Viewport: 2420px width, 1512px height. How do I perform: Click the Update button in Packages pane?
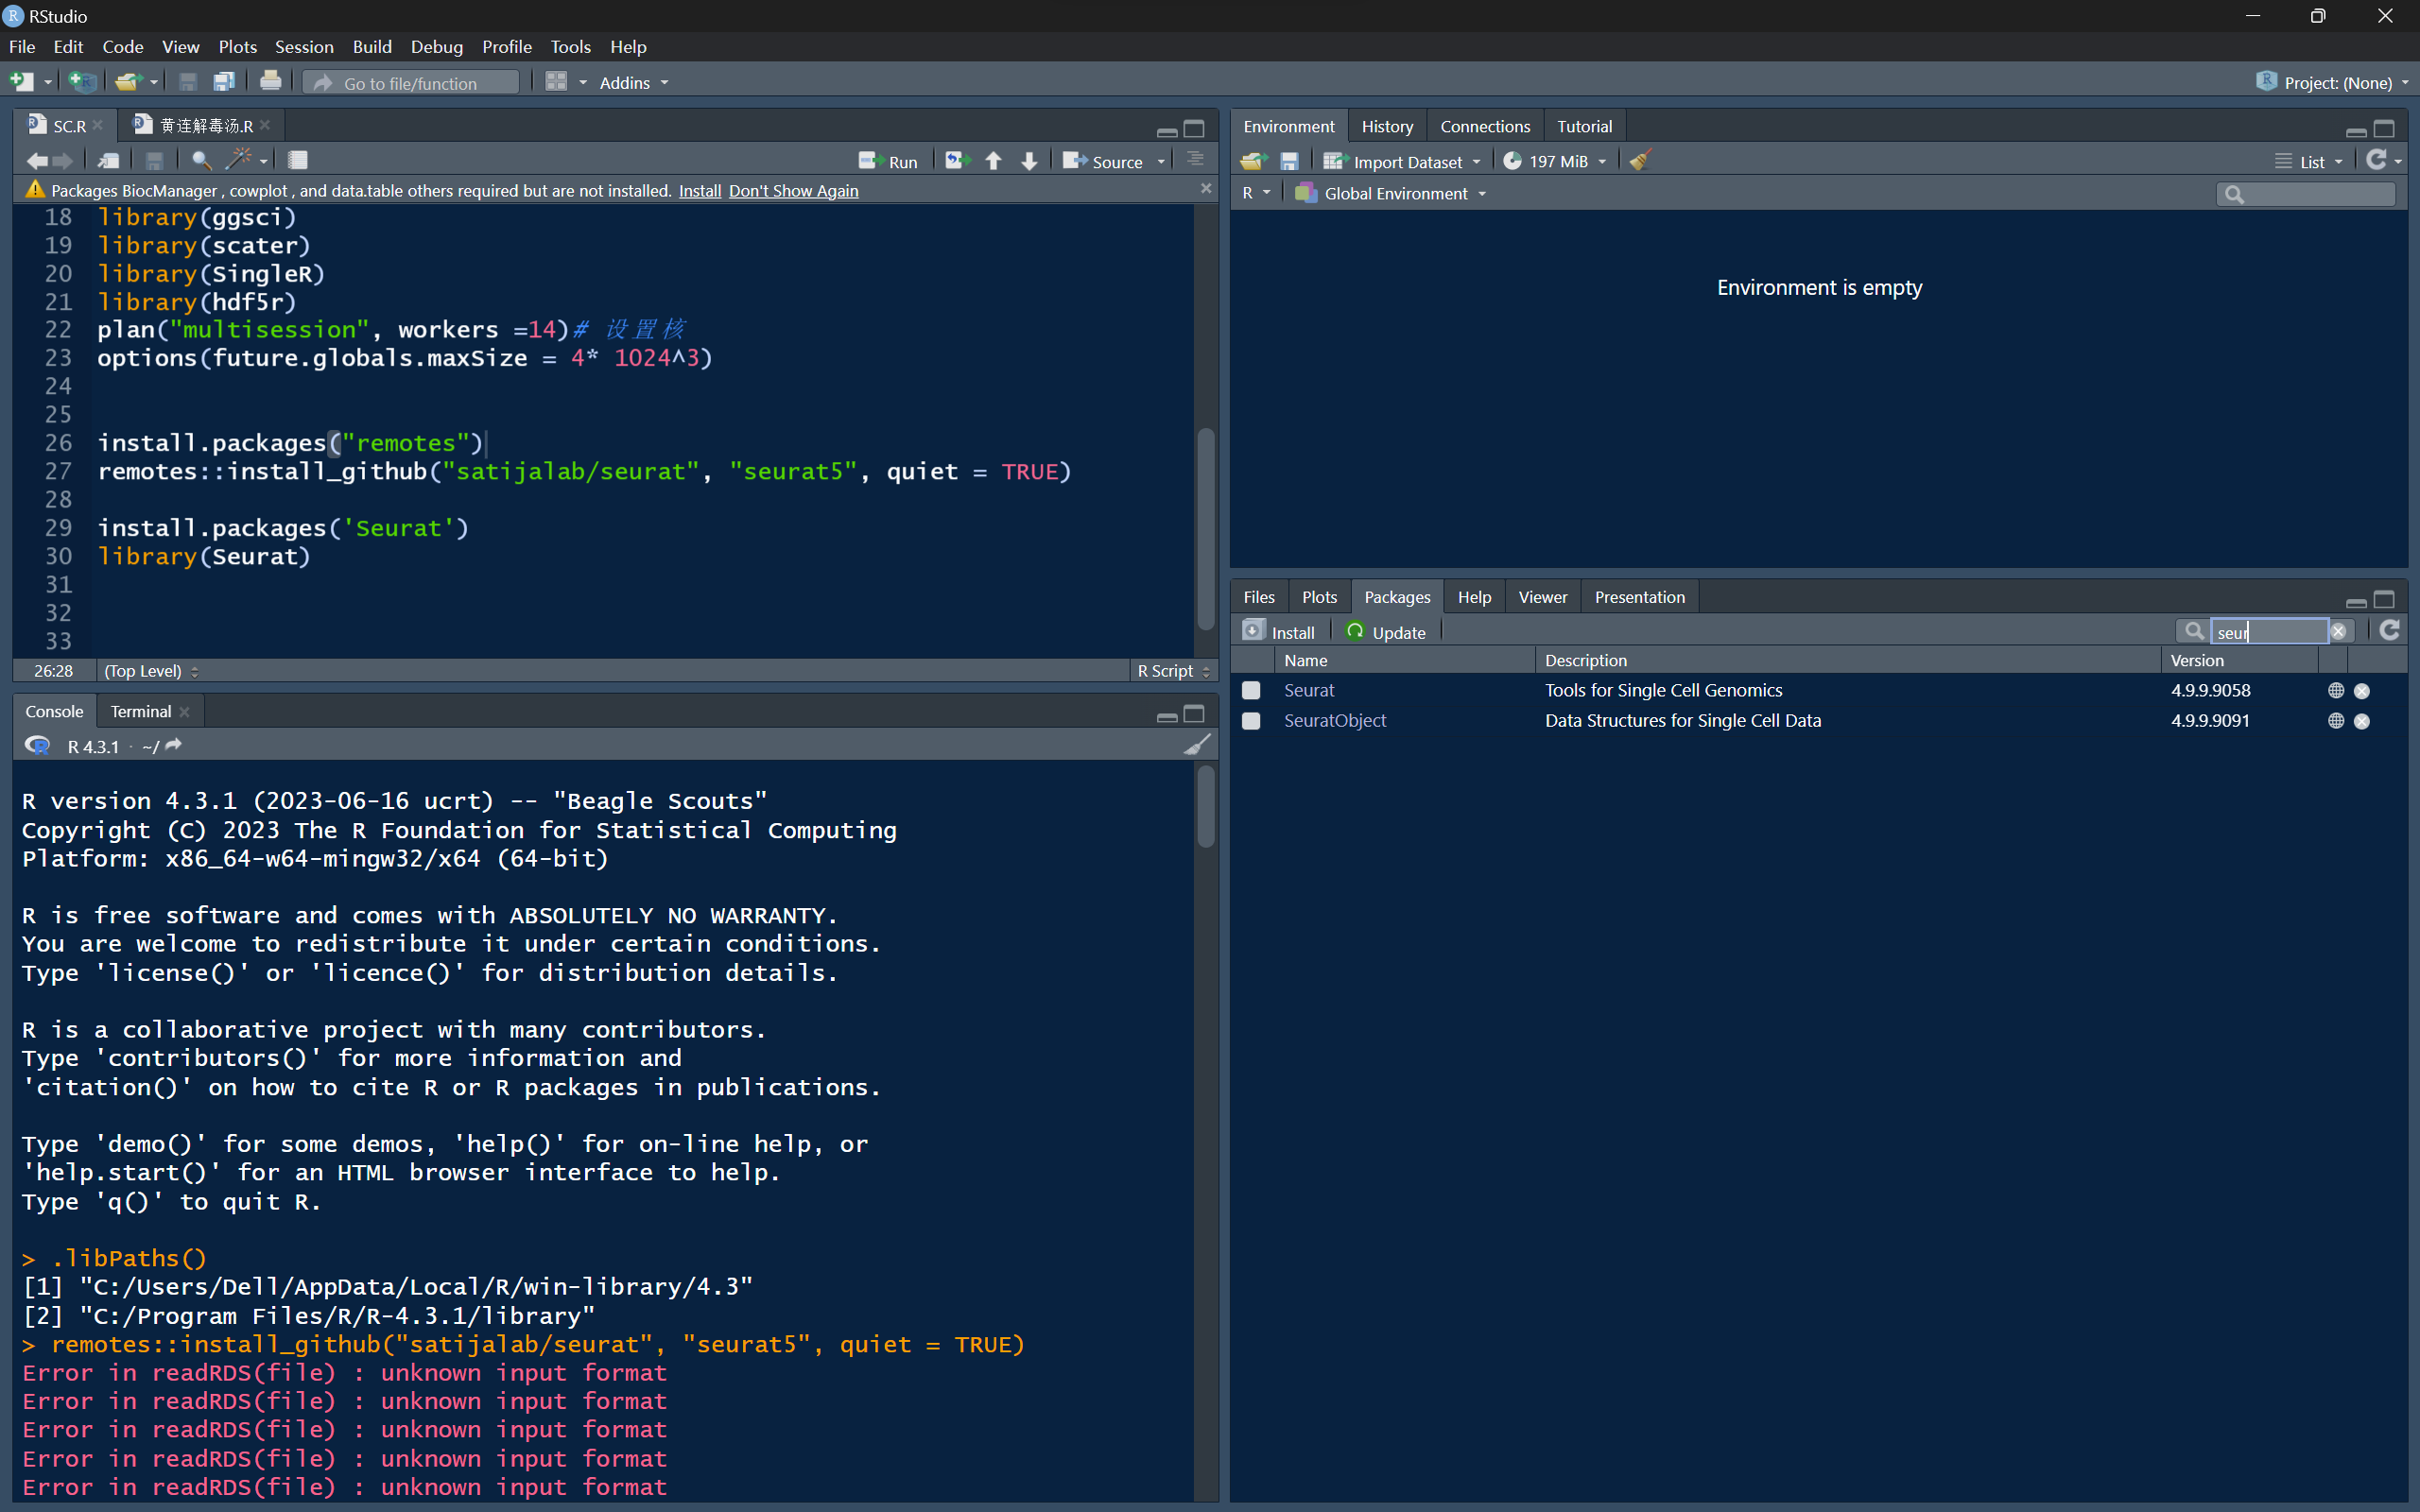click(1385, 631)
